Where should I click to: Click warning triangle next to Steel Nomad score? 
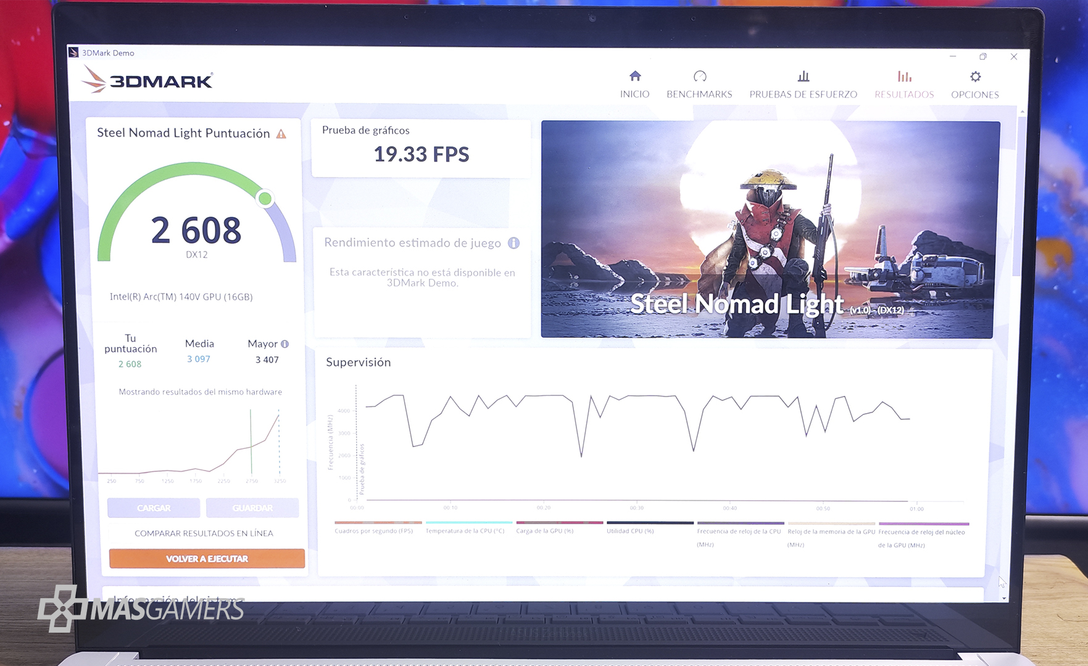pyautogui.click(x=281, y=134)
